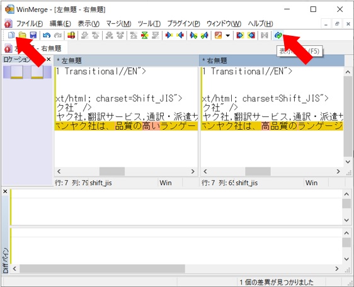Select the 左無題 pane header
The image size is (354, 287).
[x=126, y=60]
